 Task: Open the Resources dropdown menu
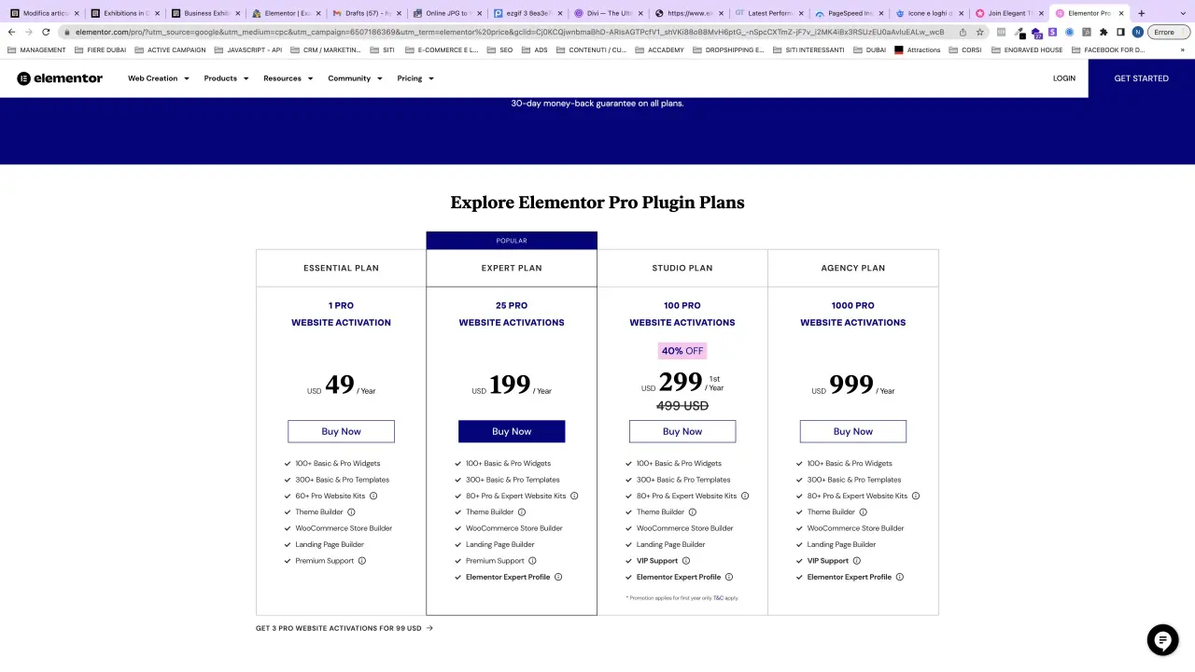click(288, 78)
